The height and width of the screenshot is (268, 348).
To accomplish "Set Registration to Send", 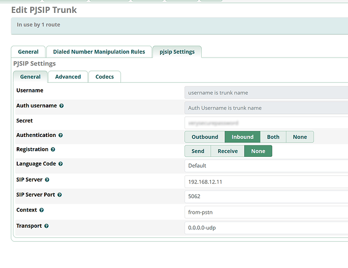I will click(197, 151).
